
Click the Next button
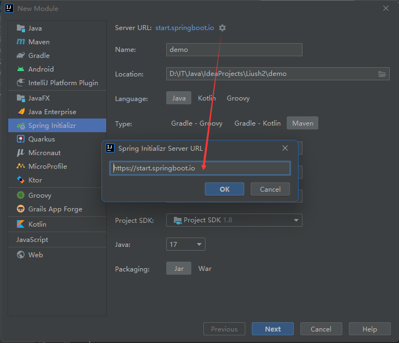click(273, 329)
